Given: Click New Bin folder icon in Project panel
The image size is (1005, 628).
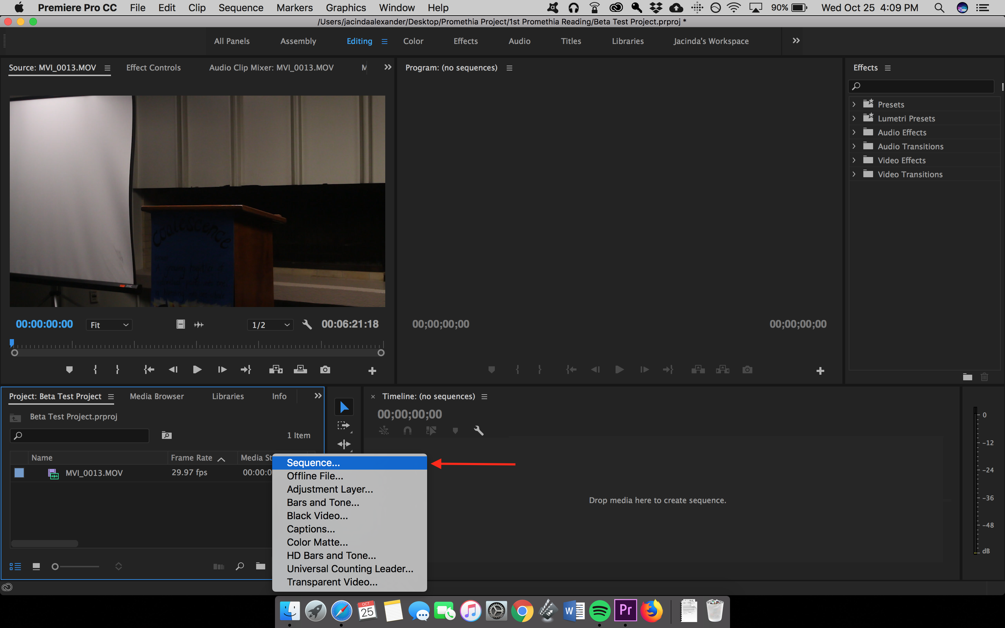Looking at the screenshot, I should tap(260, 566).
